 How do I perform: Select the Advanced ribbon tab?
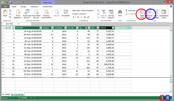coord(34,7)
